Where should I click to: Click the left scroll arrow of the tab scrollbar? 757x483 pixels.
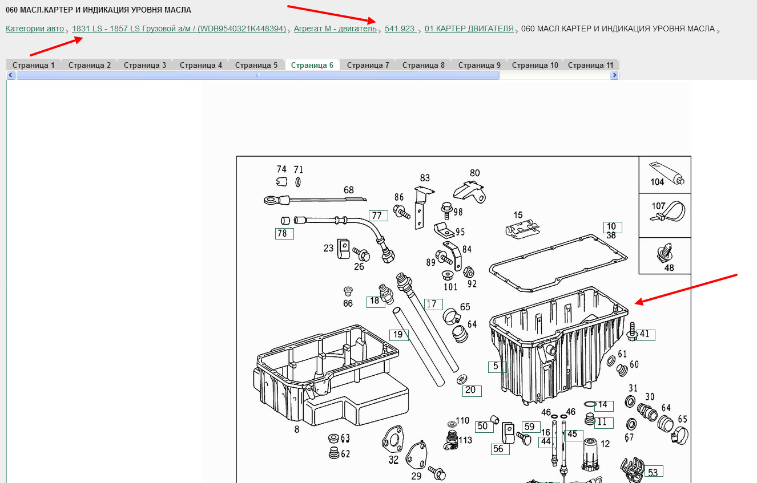[11, 75]
